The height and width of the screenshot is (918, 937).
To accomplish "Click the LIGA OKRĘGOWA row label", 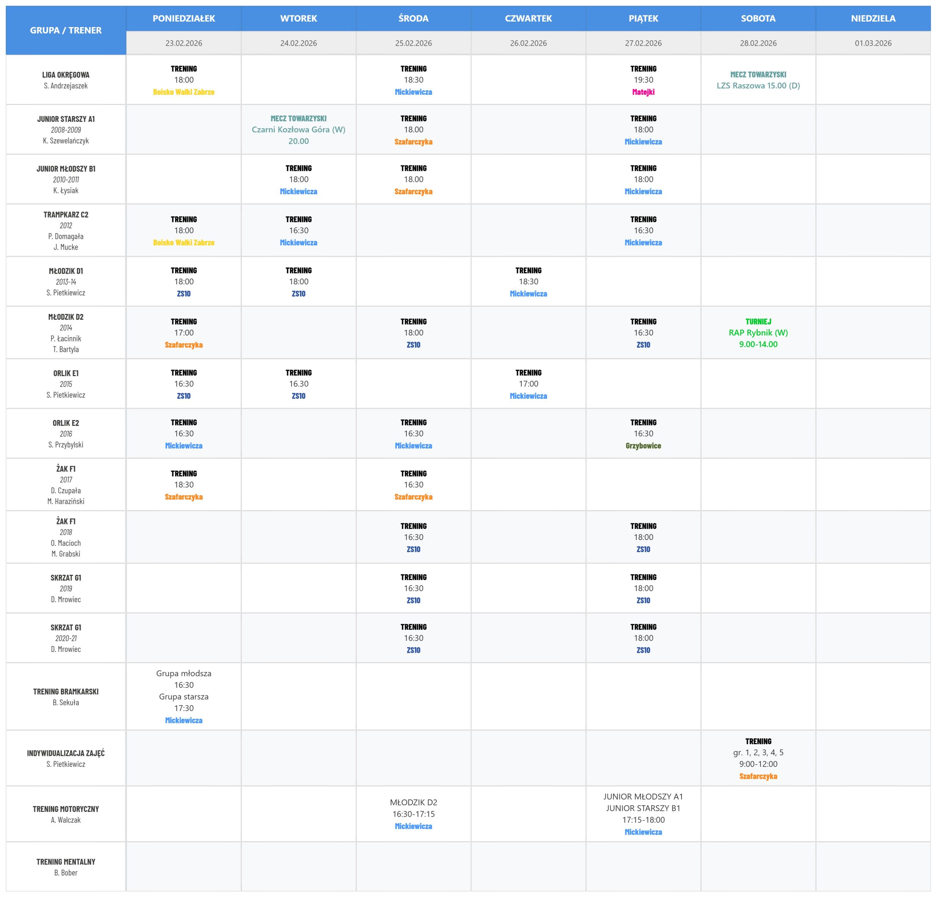I will point(66,75).
